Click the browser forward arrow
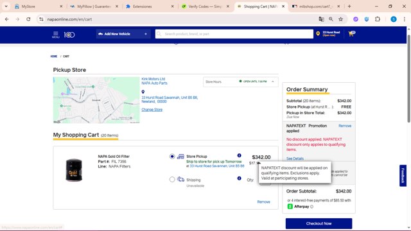 17,19
